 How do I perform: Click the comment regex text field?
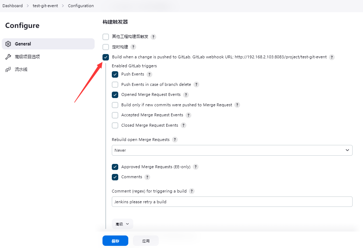232,202
